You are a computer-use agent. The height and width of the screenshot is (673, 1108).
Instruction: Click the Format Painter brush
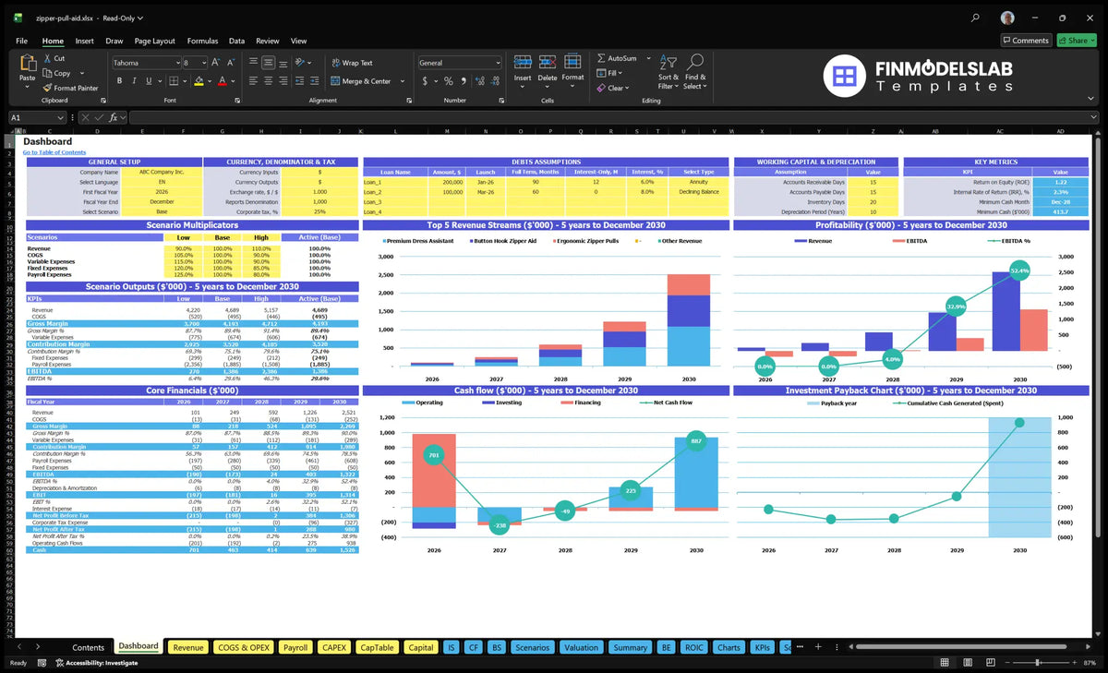(47, 88)
